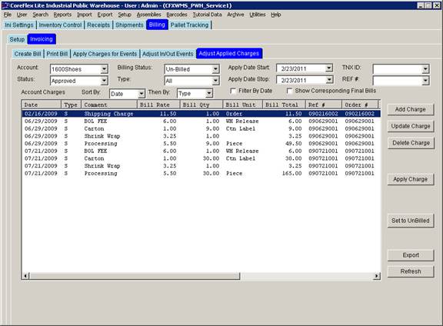Image resolution: width=443 pixels, height=326 pixels.
Task: Switch to the Ini Settings tab
Action: (19, 25)
